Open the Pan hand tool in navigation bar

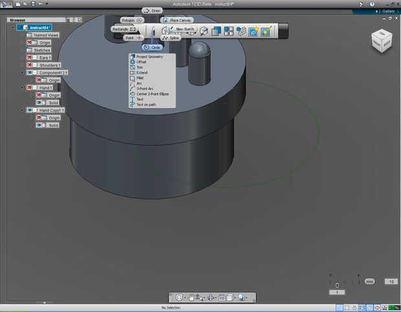coord(192,298)
